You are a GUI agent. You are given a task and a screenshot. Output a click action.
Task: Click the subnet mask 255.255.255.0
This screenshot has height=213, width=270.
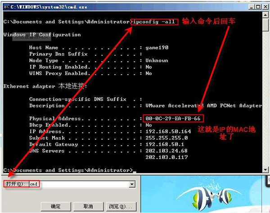[166, 138]
